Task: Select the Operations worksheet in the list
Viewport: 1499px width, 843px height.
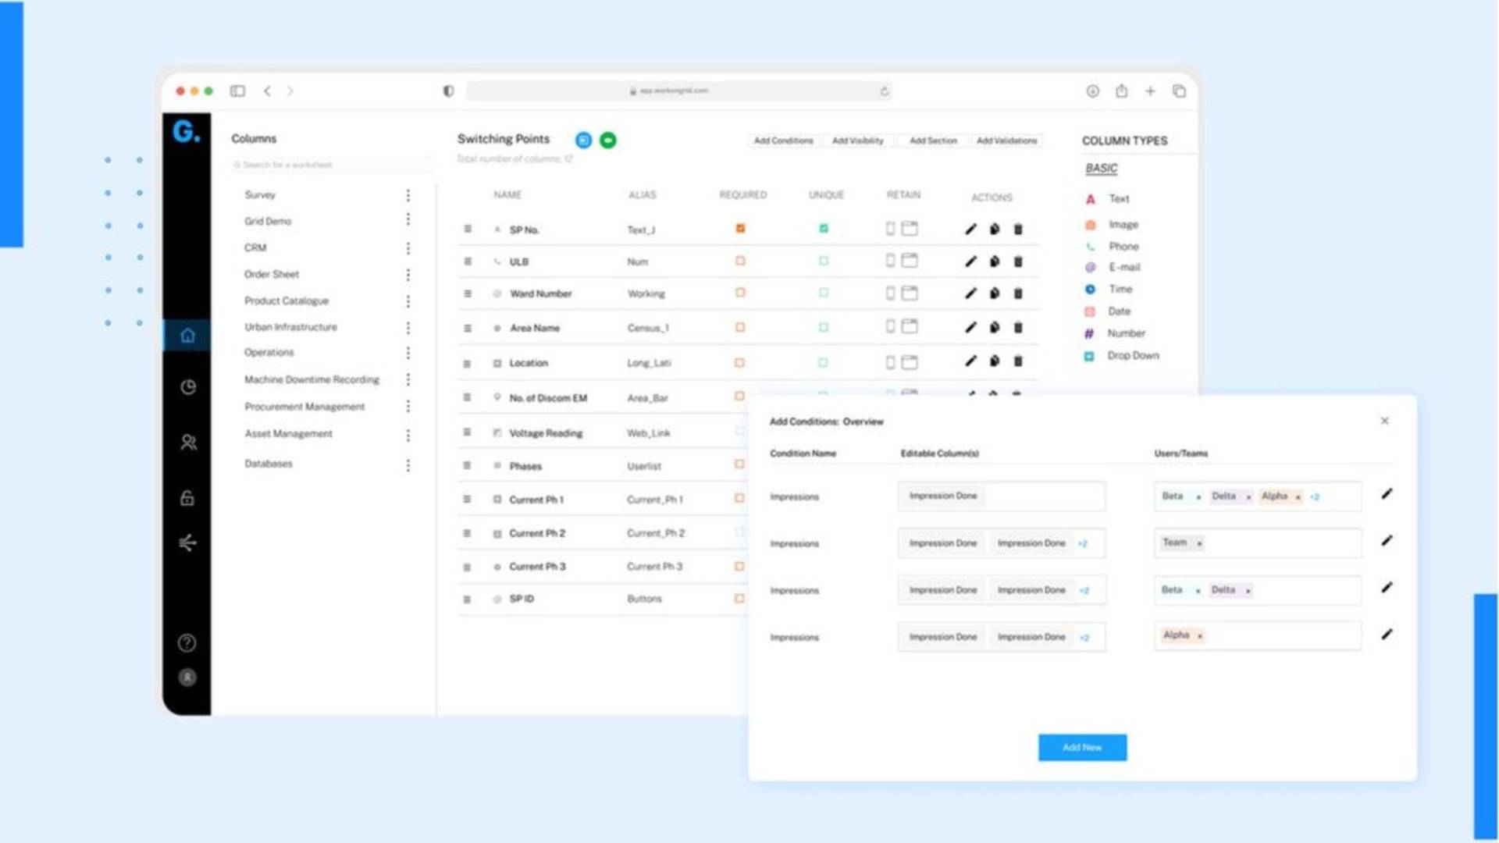Action: [269, 352]
